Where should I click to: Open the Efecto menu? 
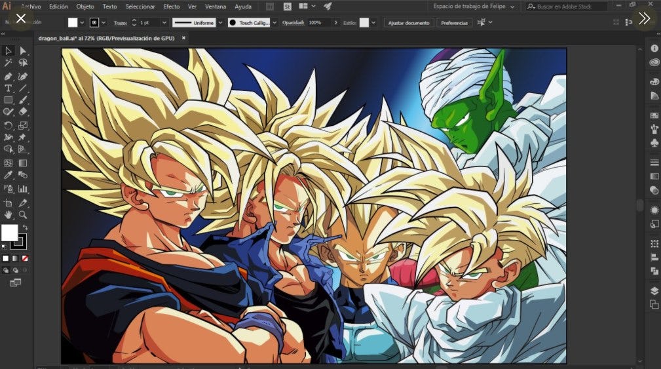[172, 7]
